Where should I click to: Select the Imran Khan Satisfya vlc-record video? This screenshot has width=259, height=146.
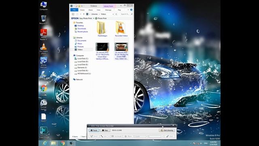(x=102, y=52)
